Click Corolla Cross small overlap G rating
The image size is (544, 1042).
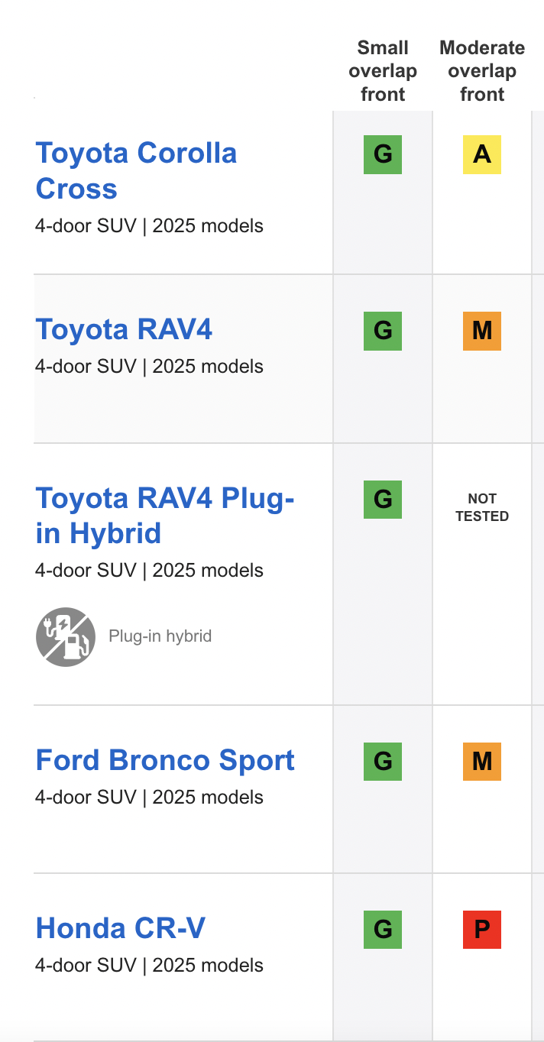tap(383, 155)
